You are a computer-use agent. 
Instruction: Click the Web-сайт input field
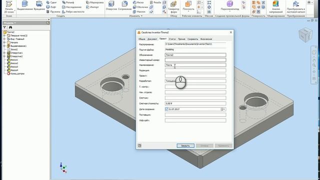click(x=195, y=120)
